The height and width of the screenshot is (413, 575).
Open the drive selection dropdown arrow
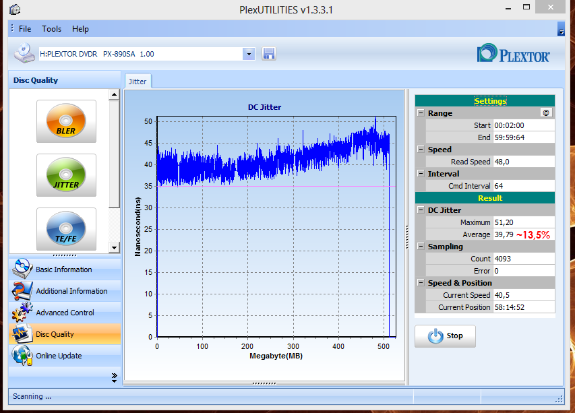click(x=249, y=54)
